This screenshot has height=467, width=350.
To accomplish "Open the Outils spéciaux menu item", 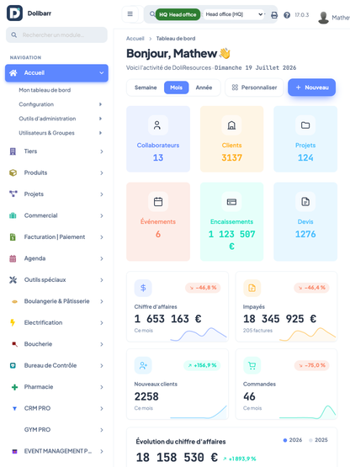I will pos(56,280).
